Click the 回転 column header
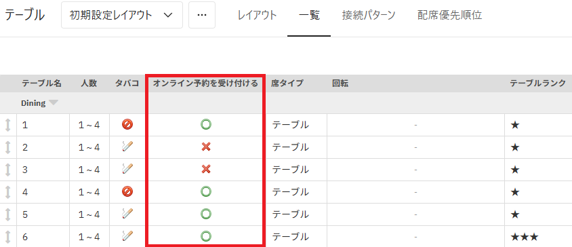This screenshot has height=247, width=572. pos(340,83)
